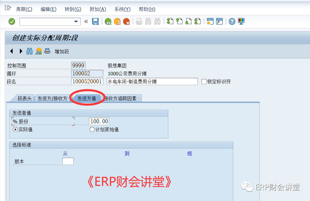Screen dimensions: 310x201
Task: Enable the 锁定标识符 checkbox
Action: 204,82
